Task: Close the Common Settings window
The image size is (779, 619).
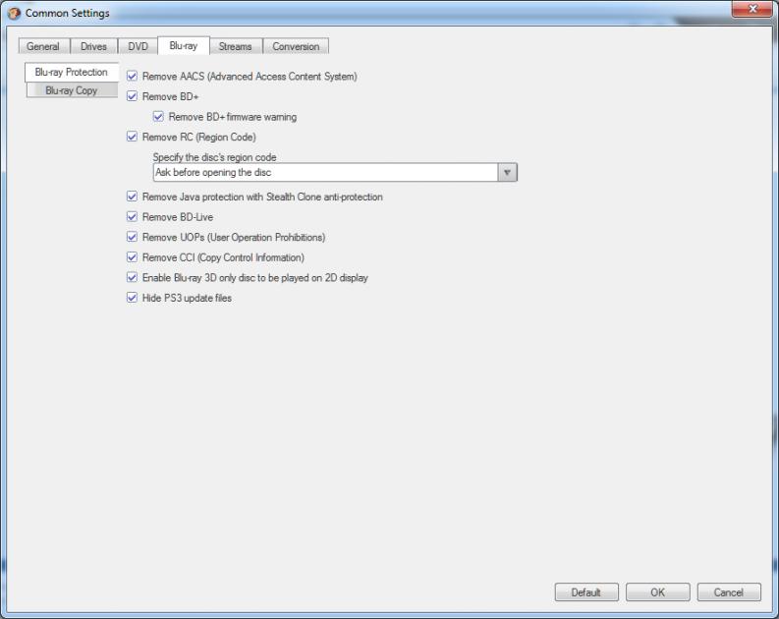Action: [x=752, y=9]
